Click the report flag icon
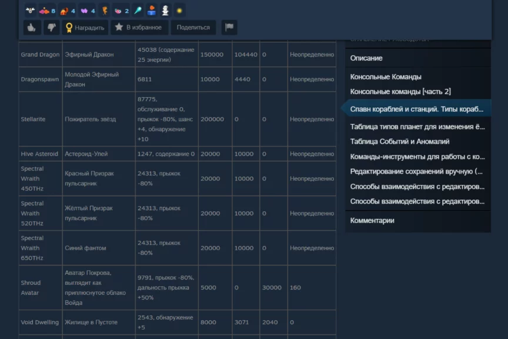The height and width of the screenshot is (339, 508). tap(229, 27)
